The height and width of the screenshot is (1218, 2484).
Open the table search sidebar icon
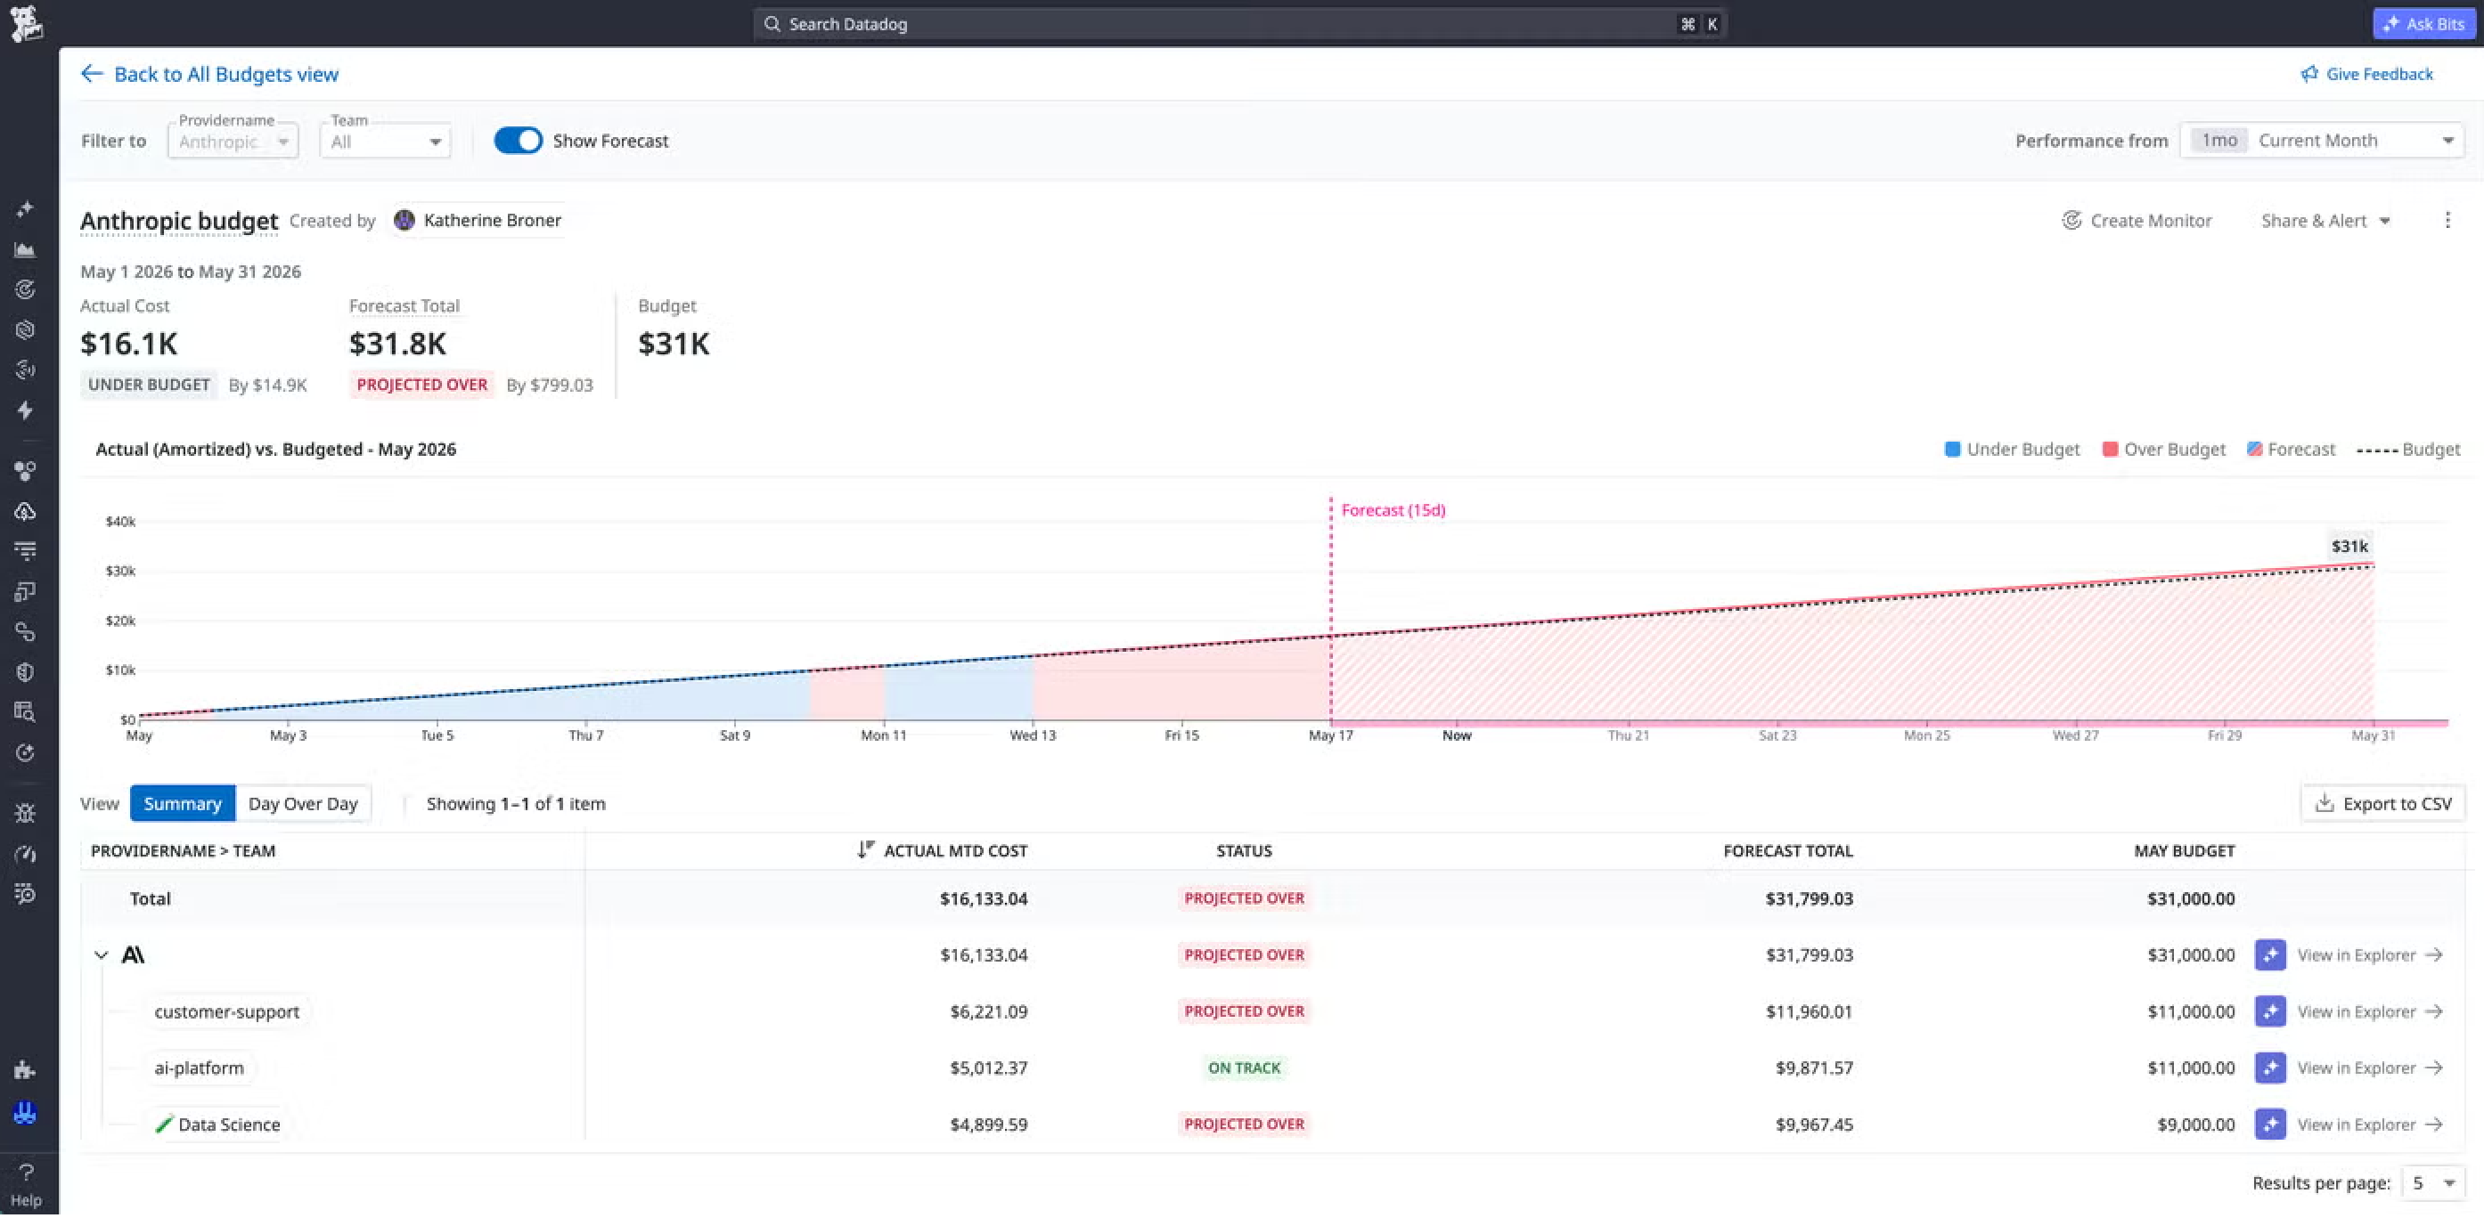tap(25, 712)
